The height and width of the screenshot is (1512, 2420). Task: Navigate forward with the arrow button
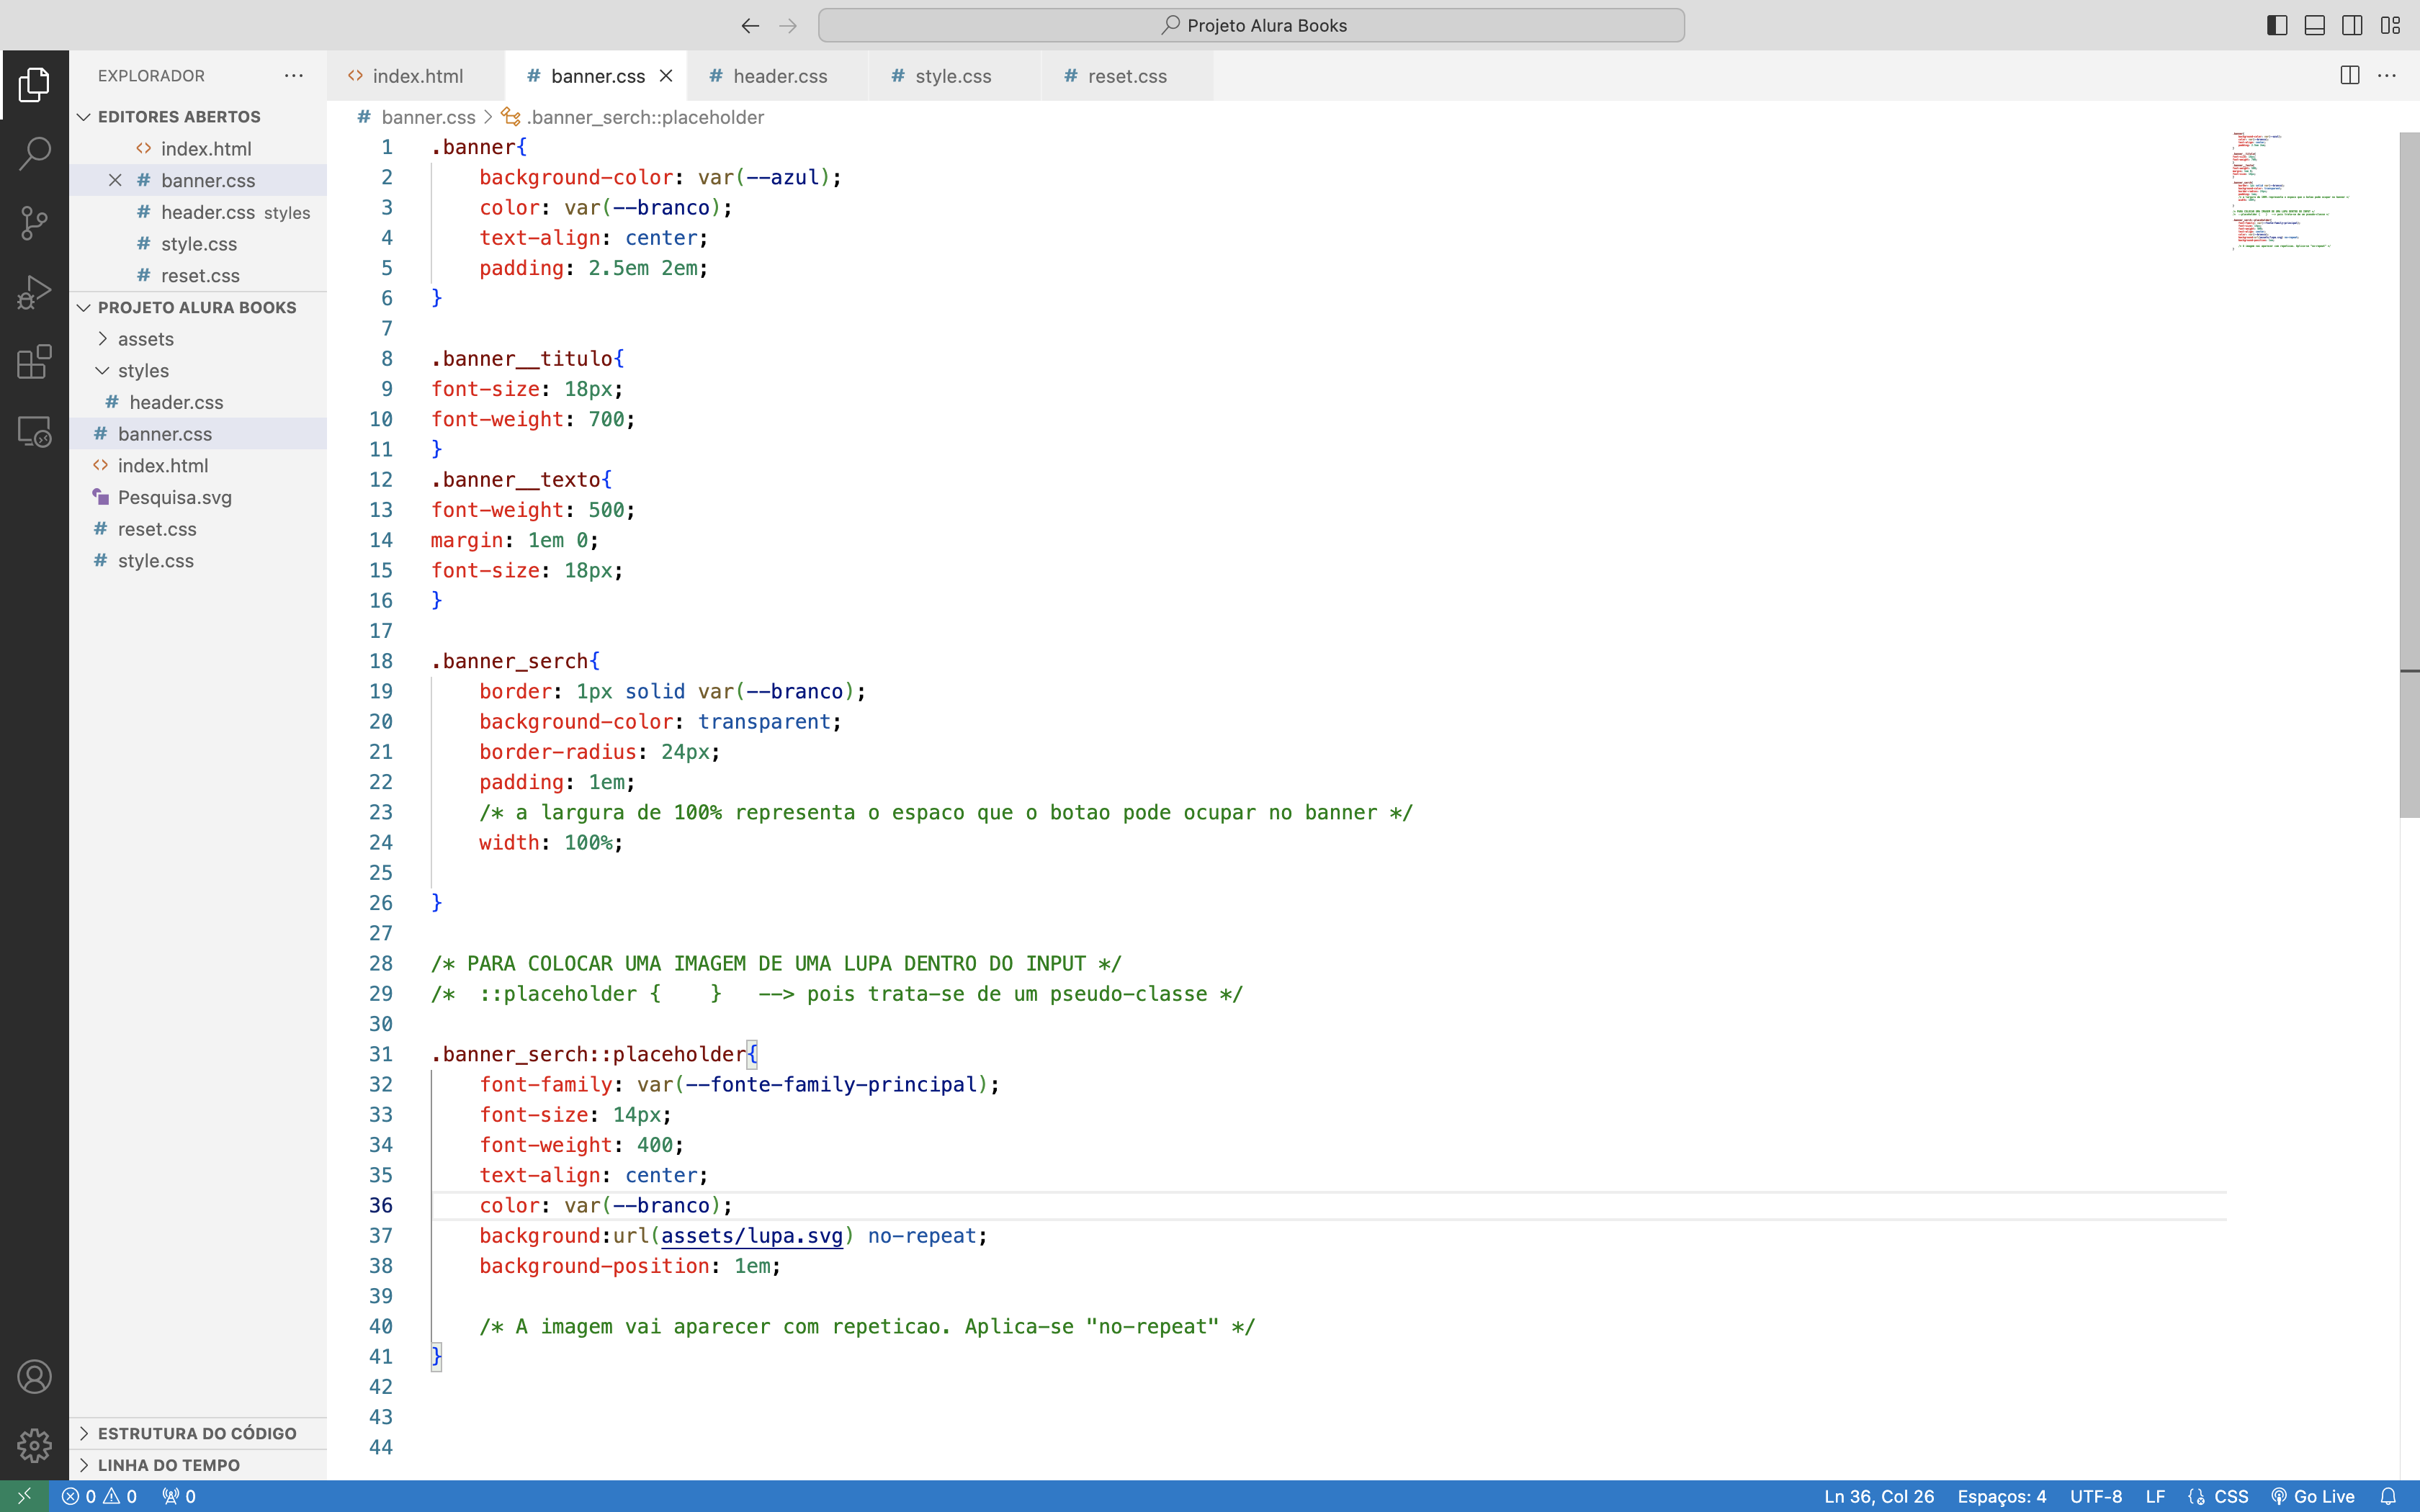788,25
